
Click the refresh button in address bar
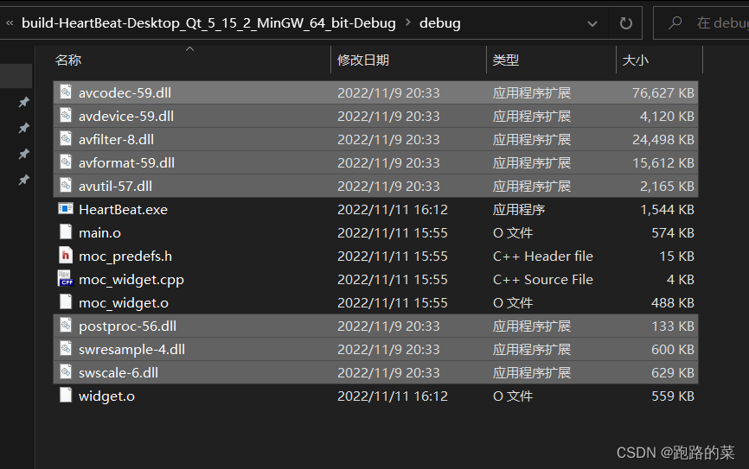click(x=626, y=23)
